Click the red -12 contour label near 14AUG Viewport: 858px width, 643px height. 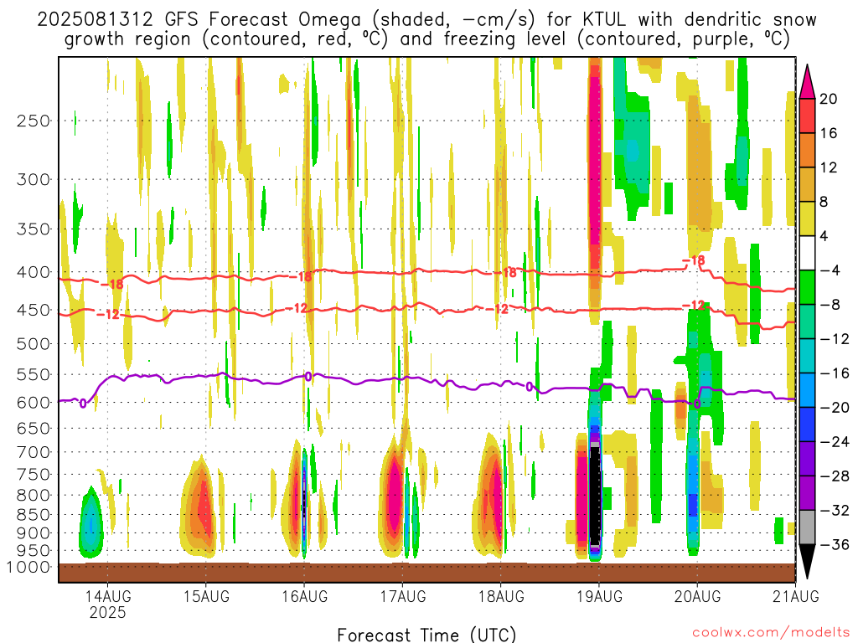(108, 315)
